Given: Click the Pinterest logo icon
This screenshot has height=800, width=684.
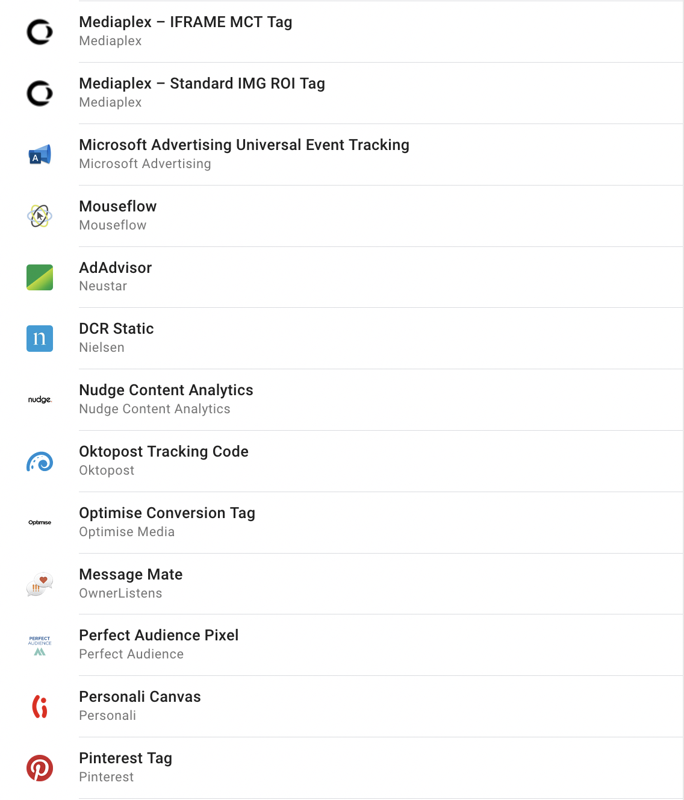Looking at the screenshot, I should (40, 768).
